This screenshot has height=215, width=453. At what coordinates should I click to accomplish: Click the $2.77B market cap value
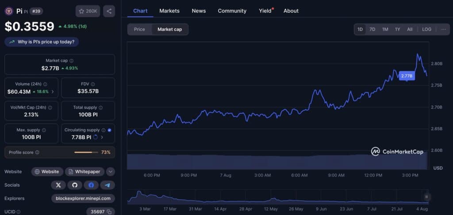tap(50, 69)
